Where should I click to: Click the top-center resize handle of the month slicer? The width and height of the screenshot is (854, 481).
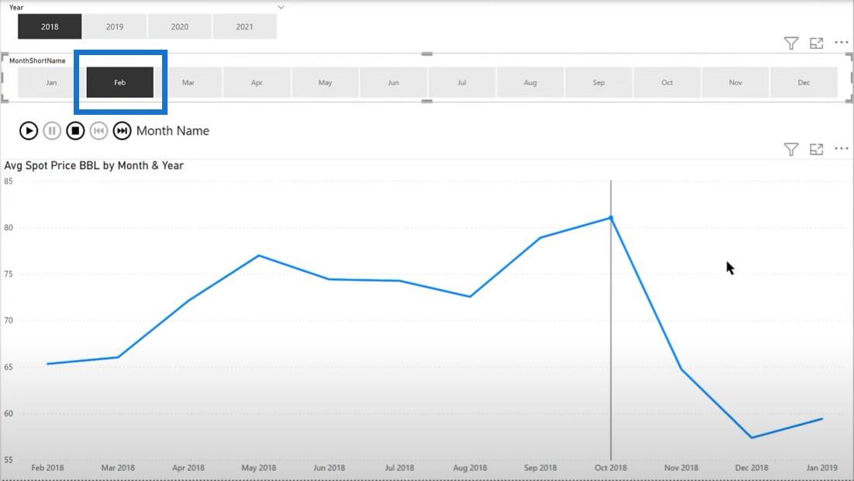point(427,54)
